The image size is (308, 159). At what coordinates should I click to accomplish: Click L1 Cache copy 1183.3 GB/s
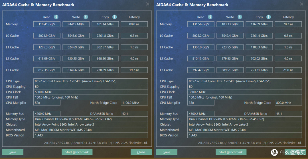click(259, 47)
